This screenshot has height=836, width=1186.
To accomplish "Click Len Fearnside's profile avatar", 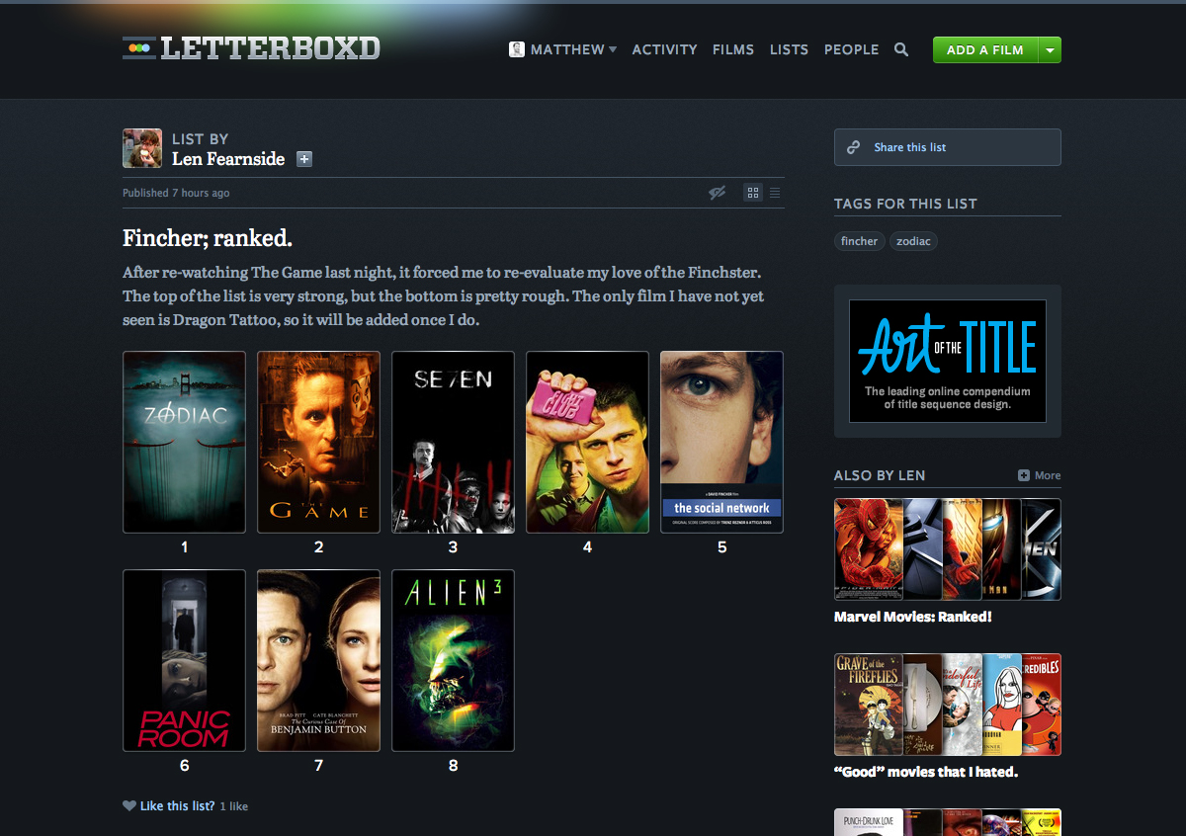I will [x=141, y=146].
